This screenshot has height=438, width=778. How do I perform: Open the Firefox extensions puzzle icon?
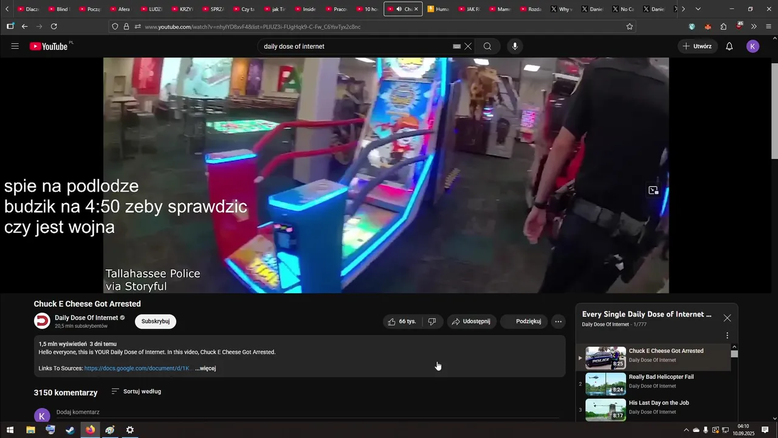(x=723, y=26)
